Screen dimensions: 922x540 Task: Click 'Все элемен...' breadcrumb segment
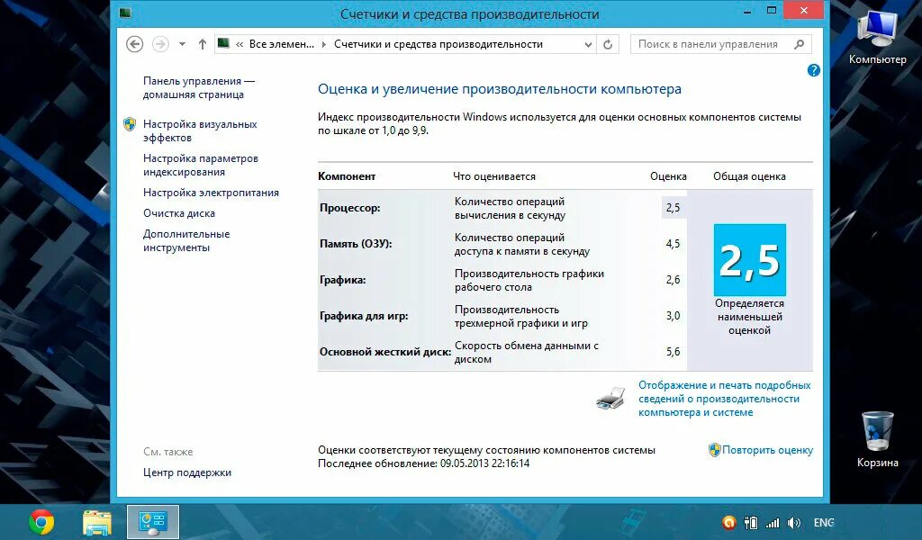click(x=282, y=44)
